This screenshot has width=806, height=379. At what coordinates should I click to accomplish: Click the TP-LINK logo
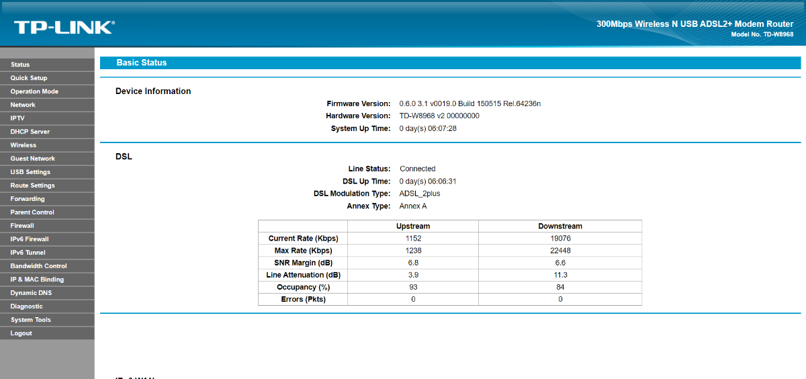pos(64,27)
